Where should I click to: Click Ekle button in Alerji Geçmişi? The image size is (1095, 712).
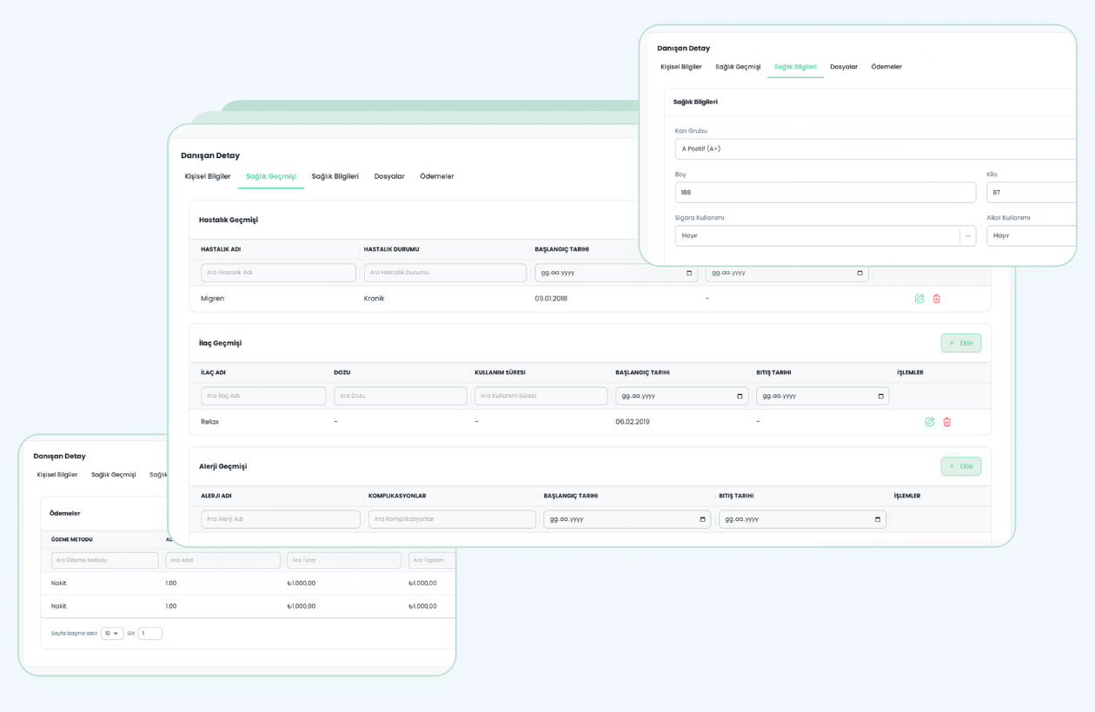pyautogui.click(x=960, y=466)
